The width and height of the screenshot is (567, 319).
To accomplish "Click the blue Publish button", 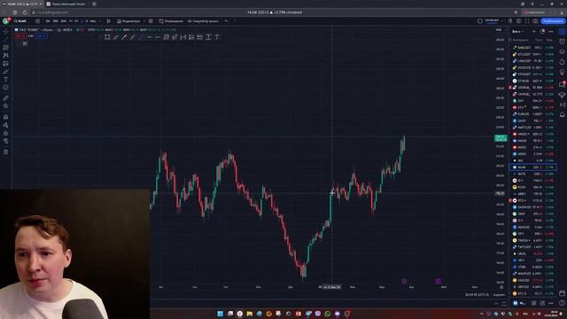I will pos(553,21).
